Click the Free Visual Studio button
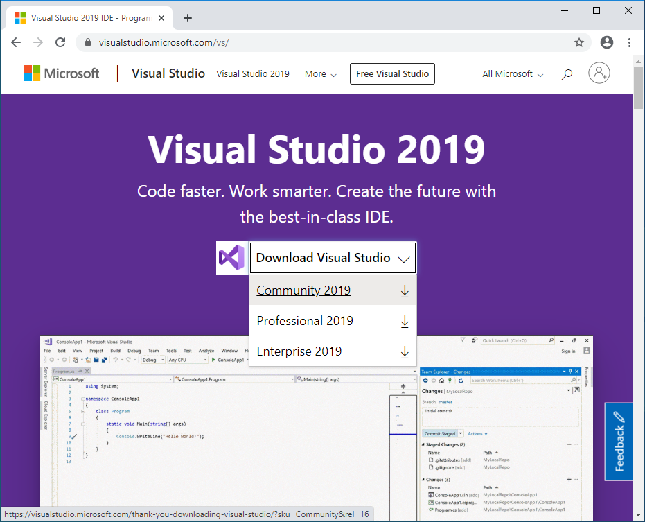This screenshot has height=522, width=645. click(x=392, y=73)
